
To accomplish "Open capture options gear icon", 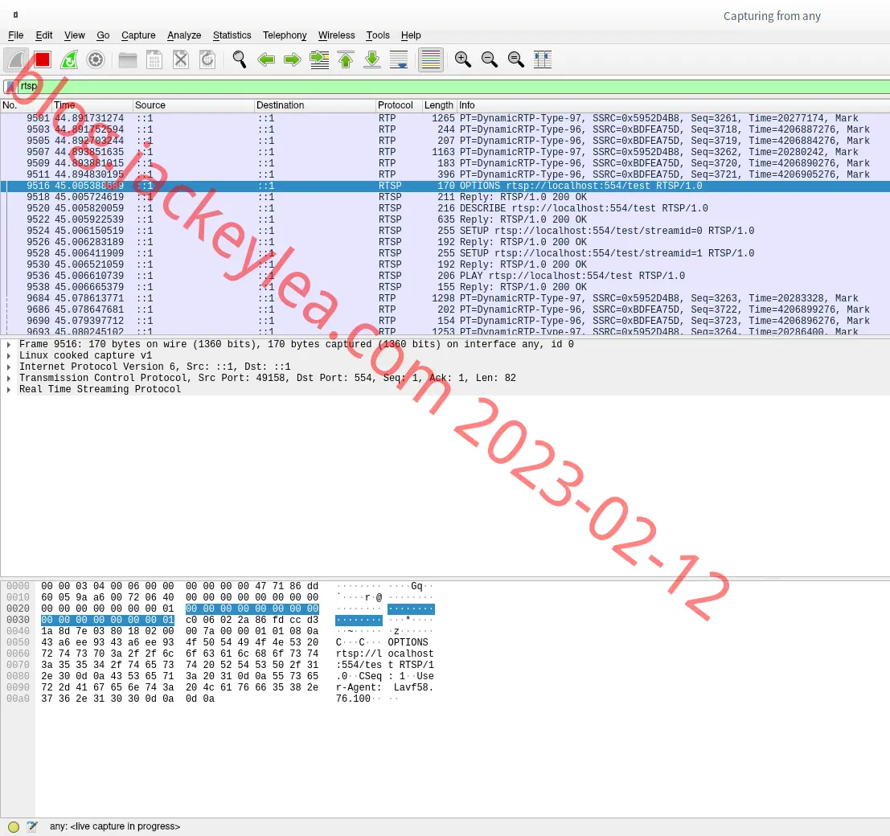I will [96, 59].
